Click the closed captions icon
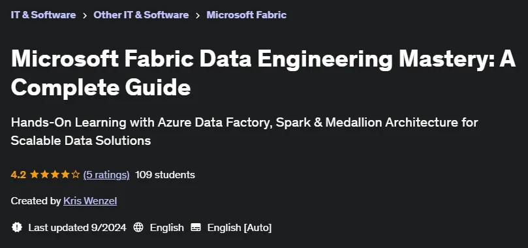This screenshot has height=248, width=528. point(196,228)
